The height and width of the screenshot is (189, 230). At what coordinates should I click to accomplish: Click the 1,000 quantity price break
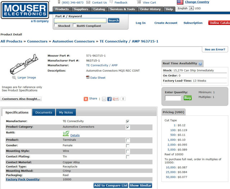click(172, 140)
